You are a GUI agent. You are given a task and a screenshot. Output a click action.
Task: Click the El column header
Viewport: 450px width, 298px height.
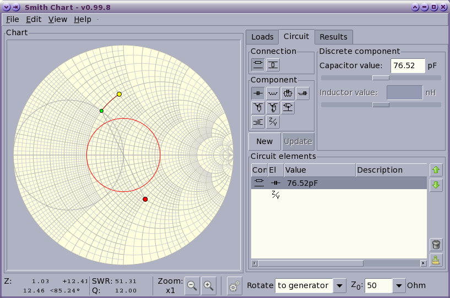click(x=275, y=170)
